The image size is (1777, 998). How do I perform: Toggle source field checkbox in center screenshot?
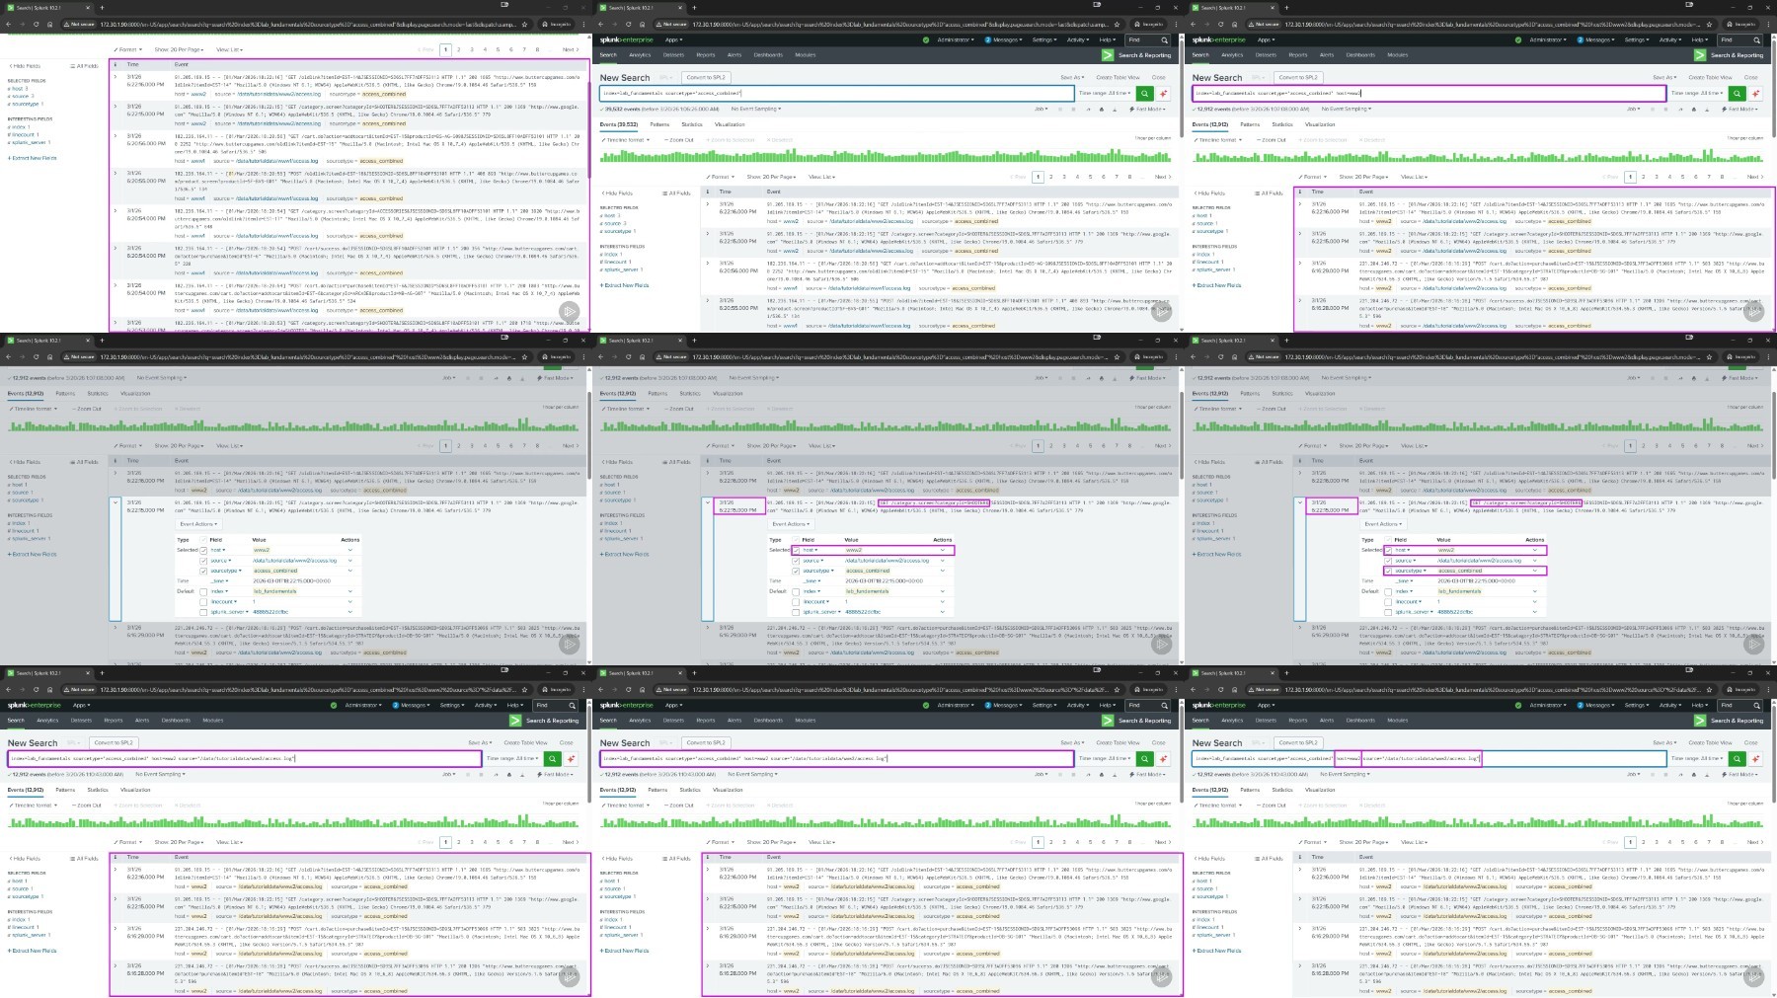[796, 561]
